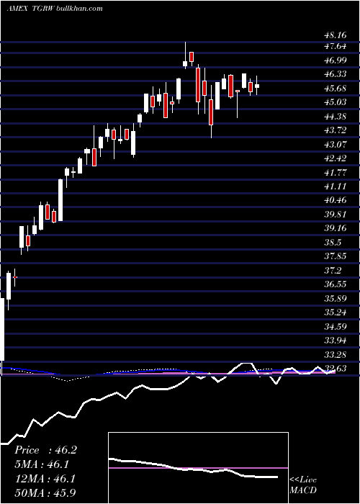Click the 33.94 price axis label

(335, 341)
